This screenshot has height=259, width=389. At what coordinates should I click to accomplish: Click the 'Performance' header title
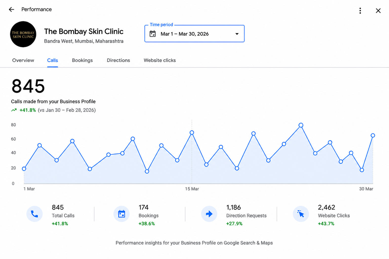[x=36, y=9]
